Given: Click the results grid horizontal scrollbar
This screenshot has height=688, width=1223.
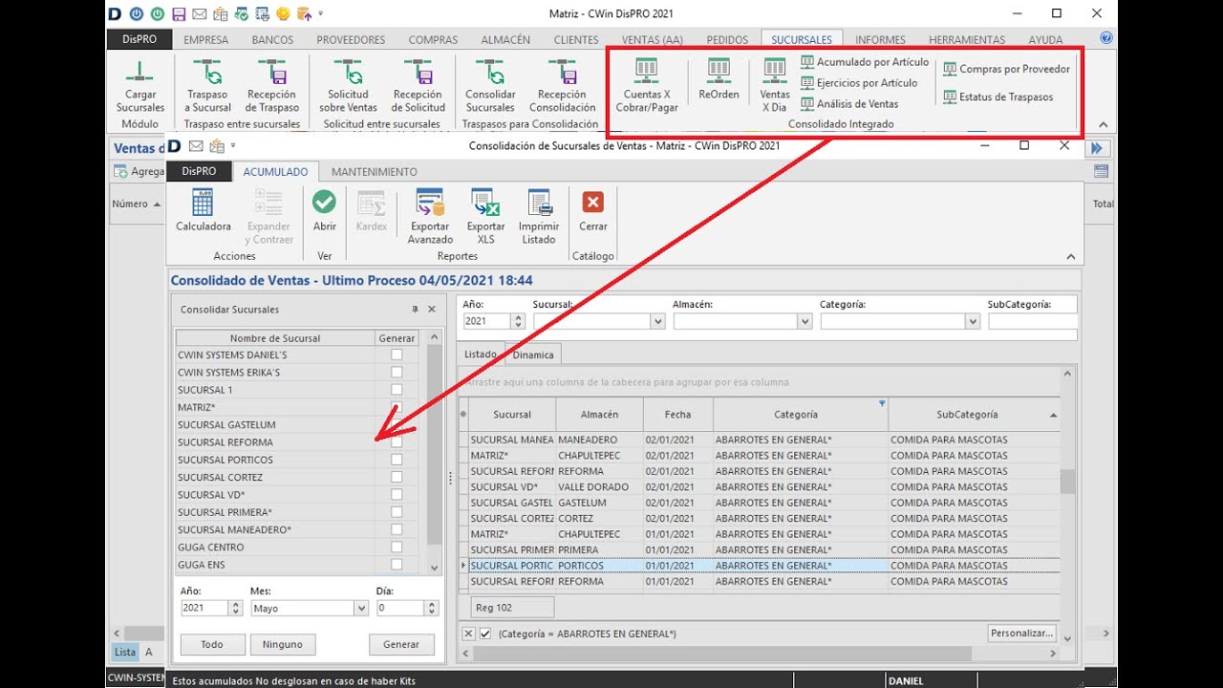Looking at the screenshot, I should click(761, 654).
